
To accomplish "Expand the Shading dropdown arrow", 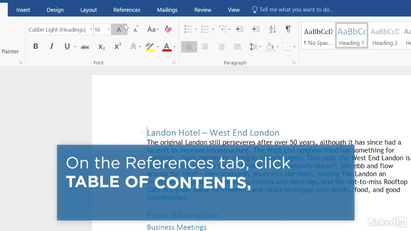I will tap(277, 47).
